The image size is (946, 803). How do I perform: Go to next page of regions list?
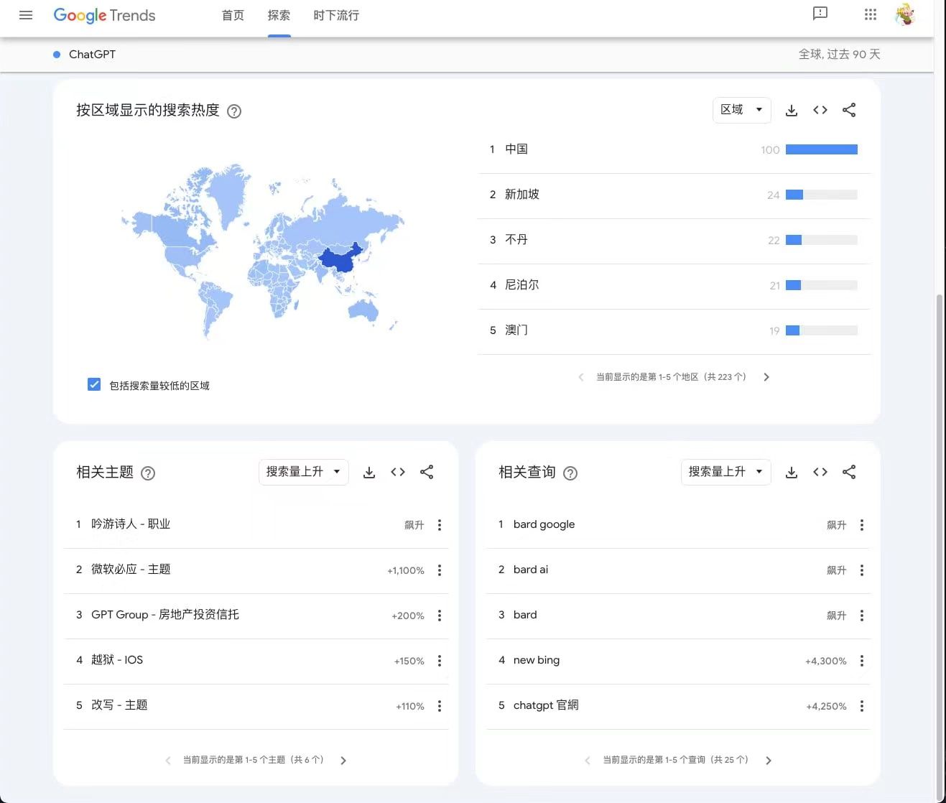click(766, 377)
